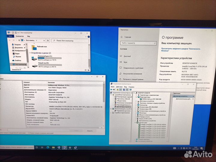
Task: Open OneDrive in File Explorer sidebar
Action: click(x=17, y=61)
